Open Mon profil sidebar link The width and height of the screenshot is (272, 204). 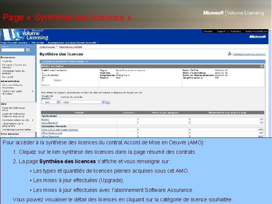point(8,77)
